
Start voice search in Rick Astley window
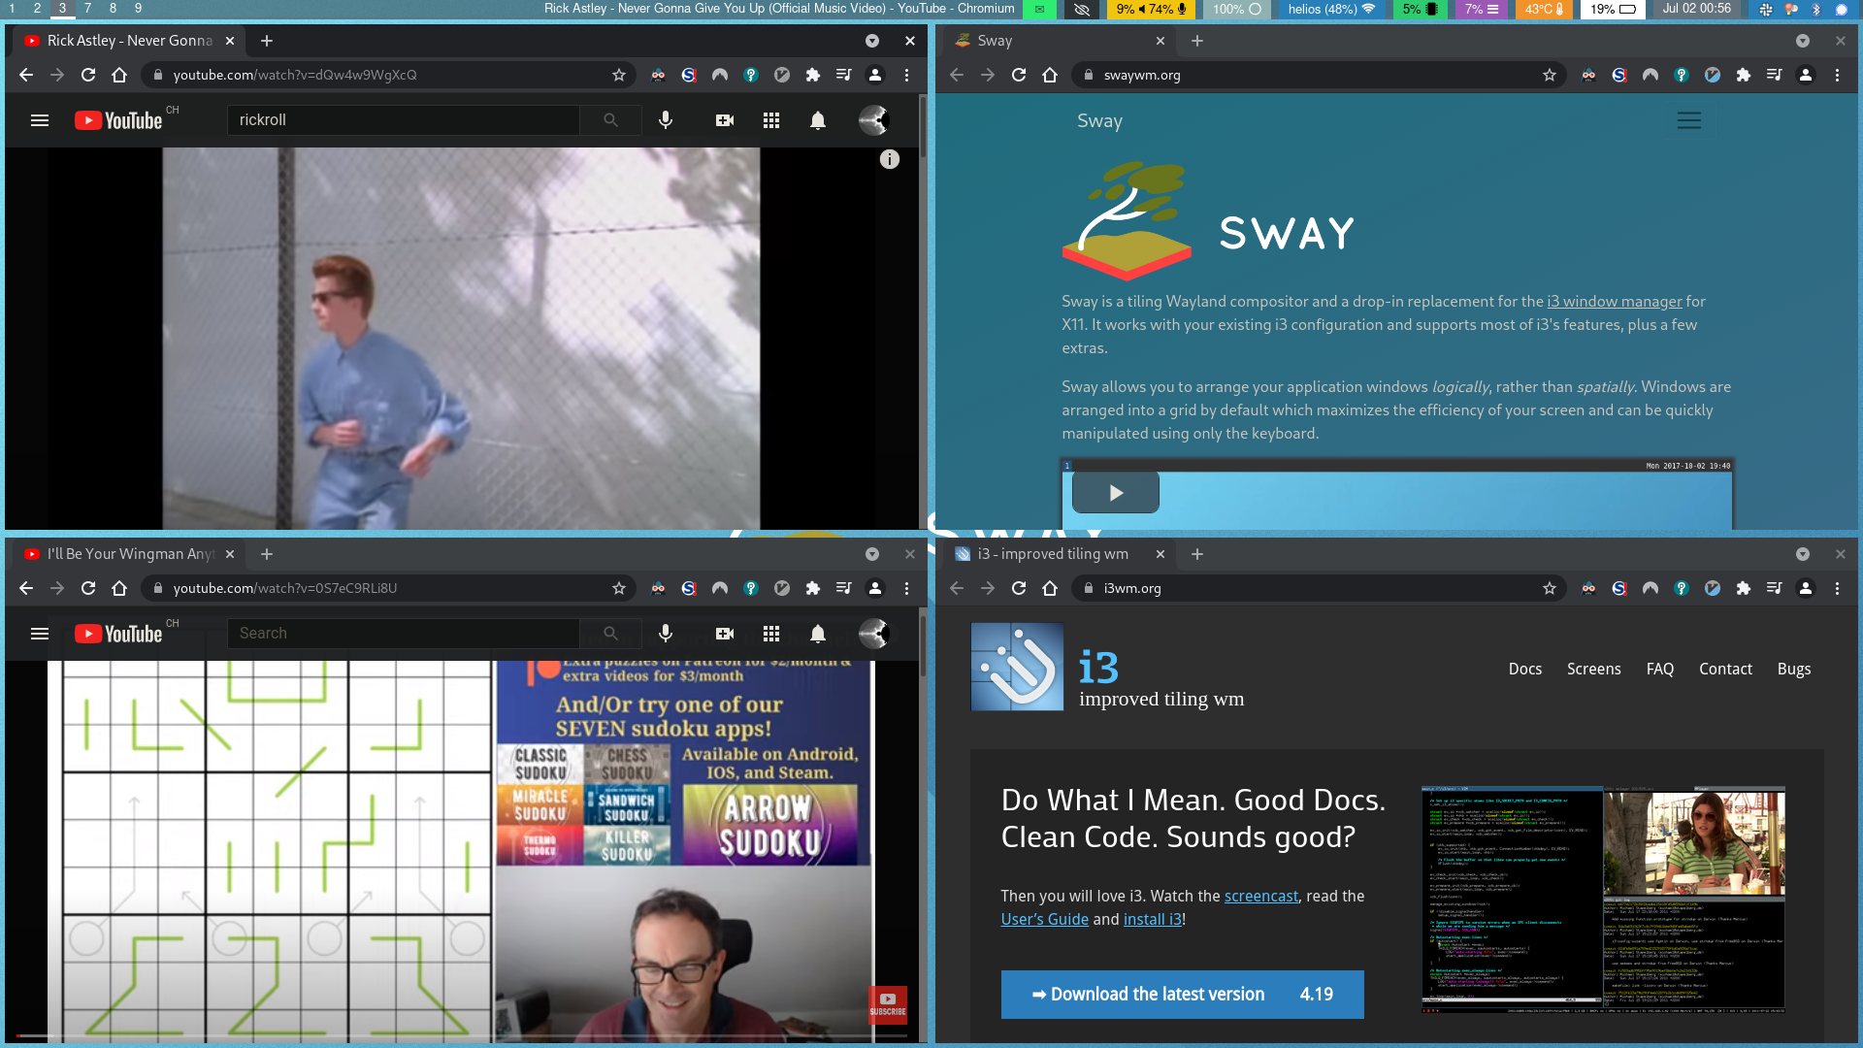[x=666, y=120]
